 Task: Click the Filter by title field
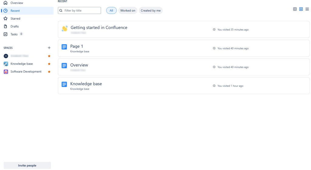(79, 11)
